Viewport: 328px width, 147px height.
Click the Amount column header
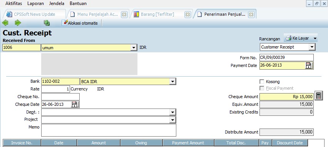tap(99, 143)
